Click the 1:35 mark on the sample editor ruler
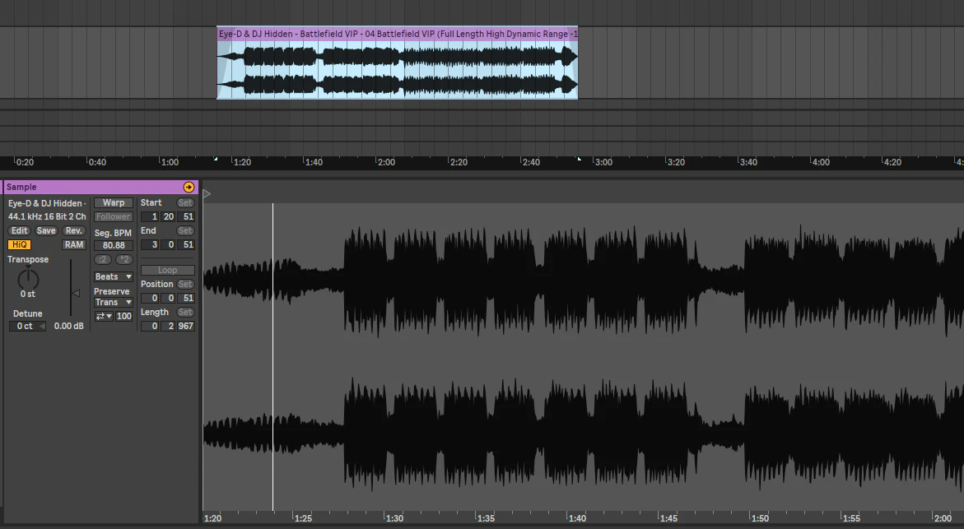This screenshot has height=529, width=964. coord(486,518)
